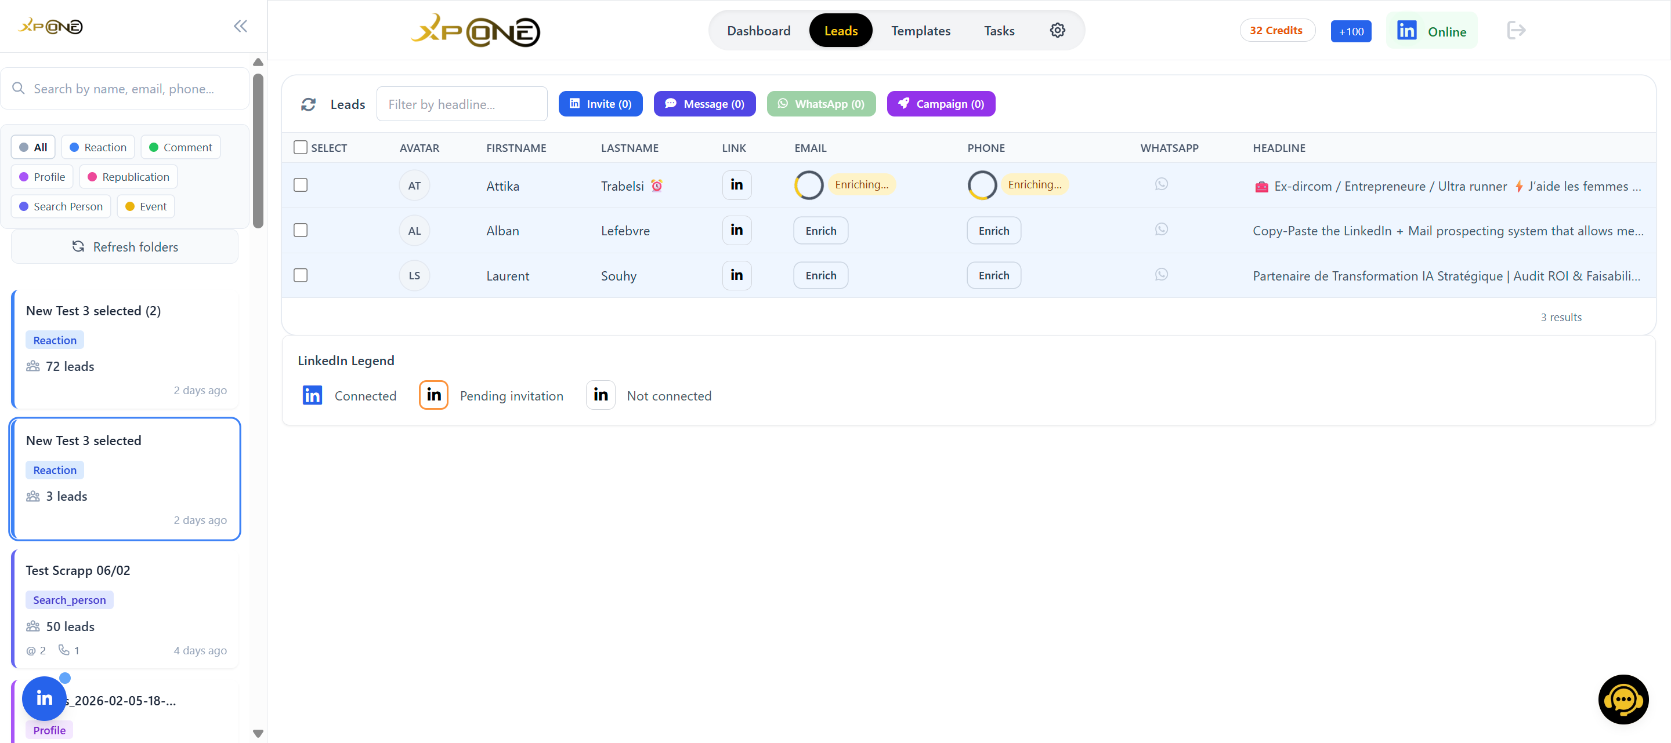Click WhatsApp icon in Attika's row
Screen dimensions: 1671x743
point(1161,185)
